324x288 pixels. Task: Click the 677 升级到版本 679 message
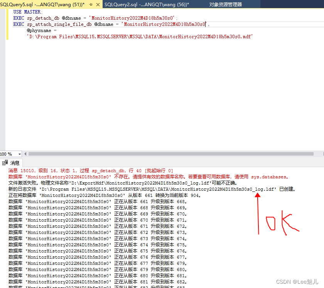coord(98,263)
